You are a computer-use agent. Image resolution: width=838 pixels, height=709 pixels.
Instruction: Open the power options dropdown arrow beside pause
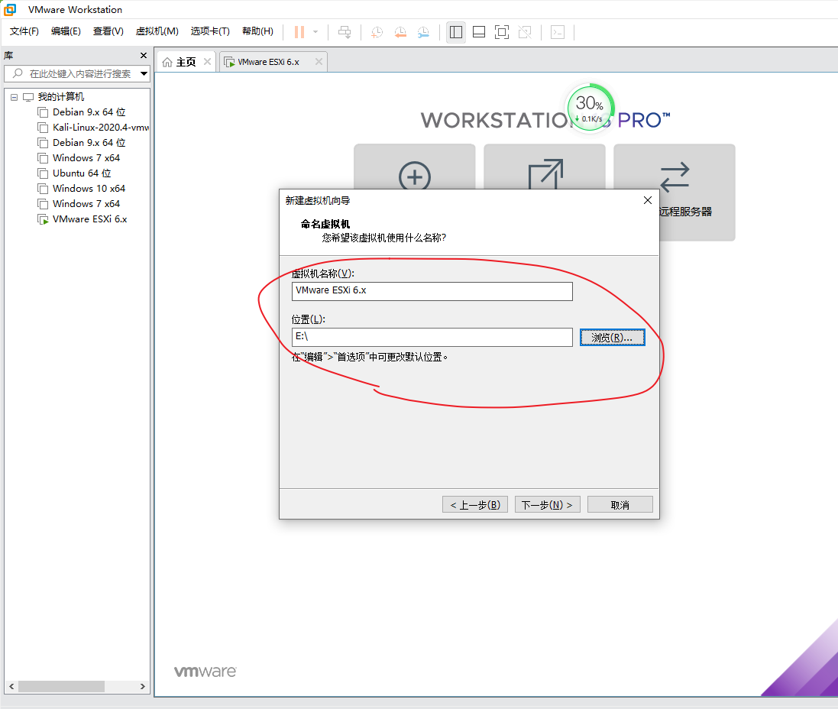click(315, 32)
